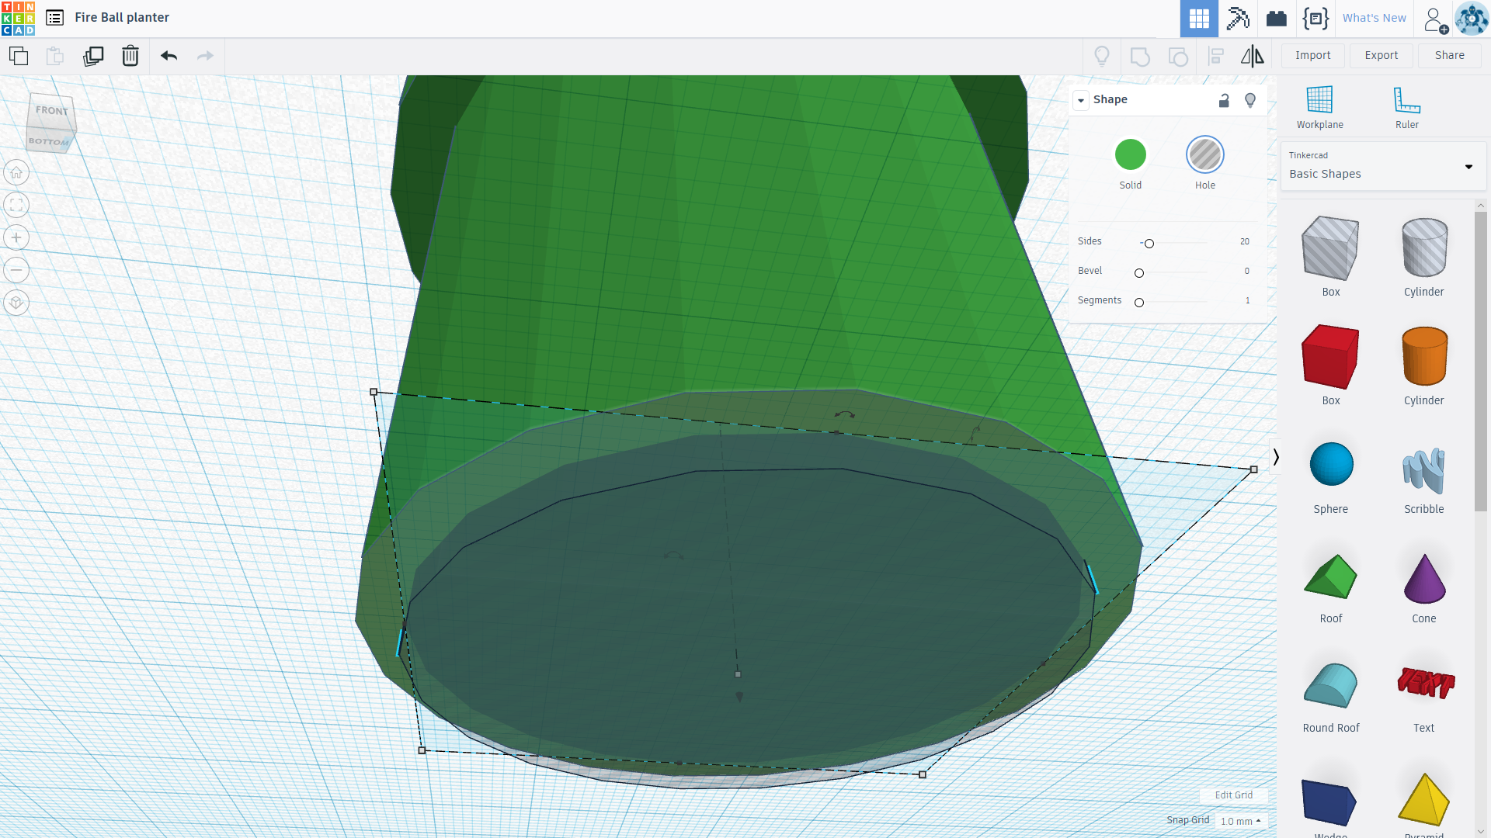Viewport: 1491px width, 838px height.
Task: Click the Fire Ball planter title
Action: point(122,17)
